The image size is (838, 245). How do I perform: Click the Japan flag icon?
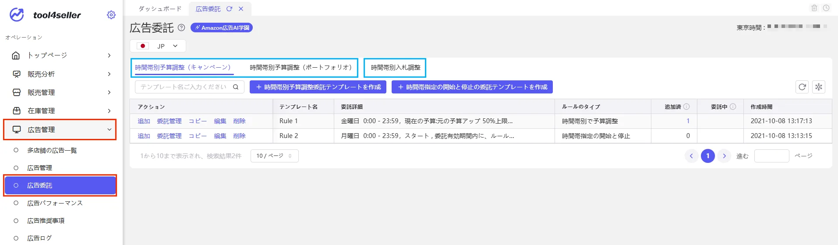(143, 46)
